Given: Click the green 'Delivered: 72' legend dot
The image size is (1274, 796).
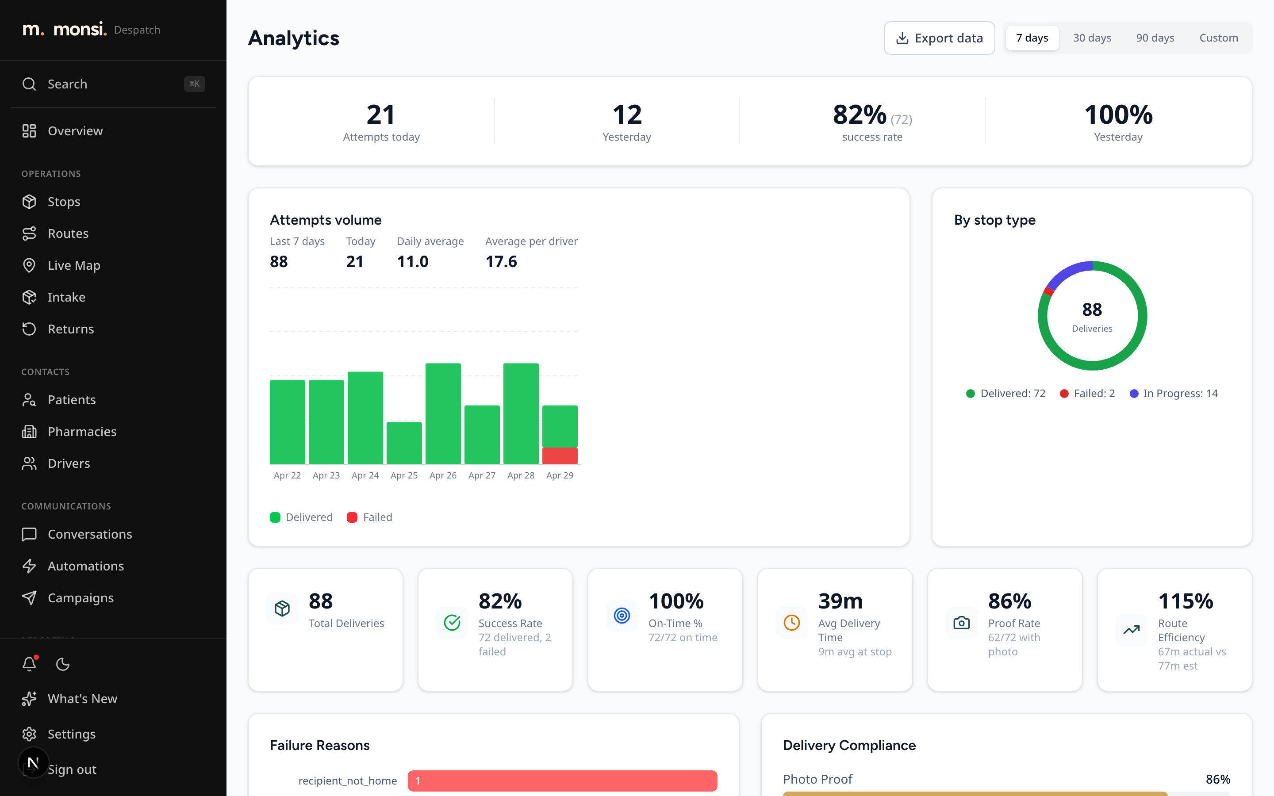Looking at the screenshot, I should [x=971, y=393].
